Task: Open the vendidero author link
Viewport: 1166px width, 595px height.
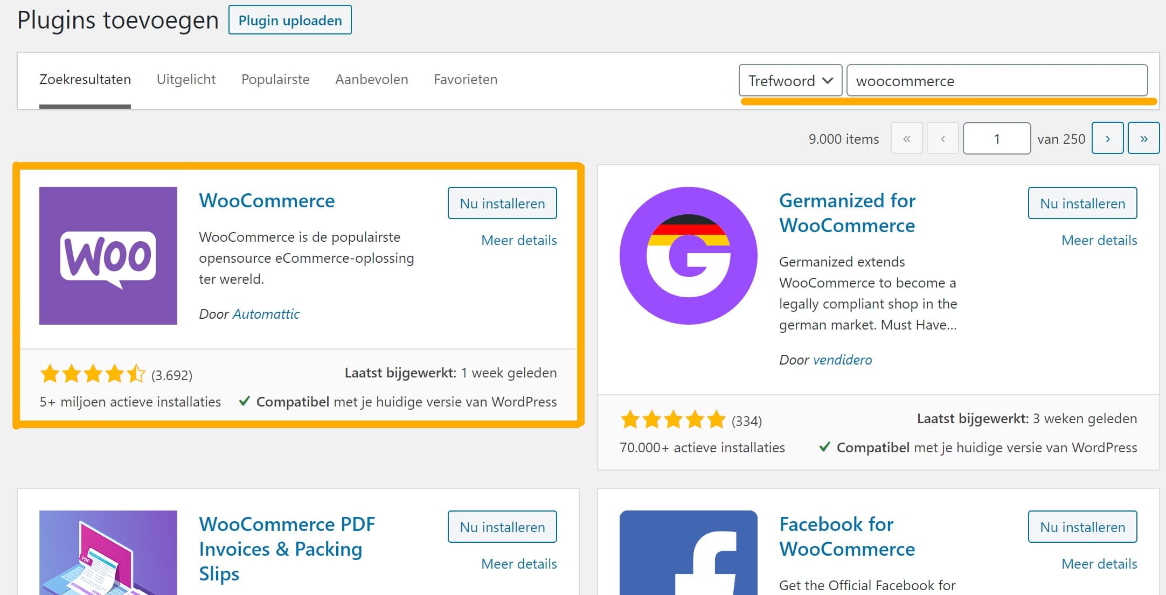Action: pyautogui.click(x=842, y=360)
